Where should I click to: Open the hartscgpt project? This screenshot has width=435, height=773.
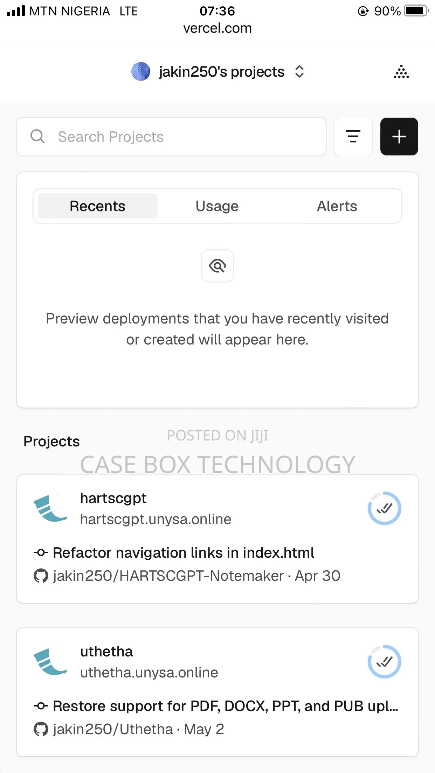click(x=113, y=498)
